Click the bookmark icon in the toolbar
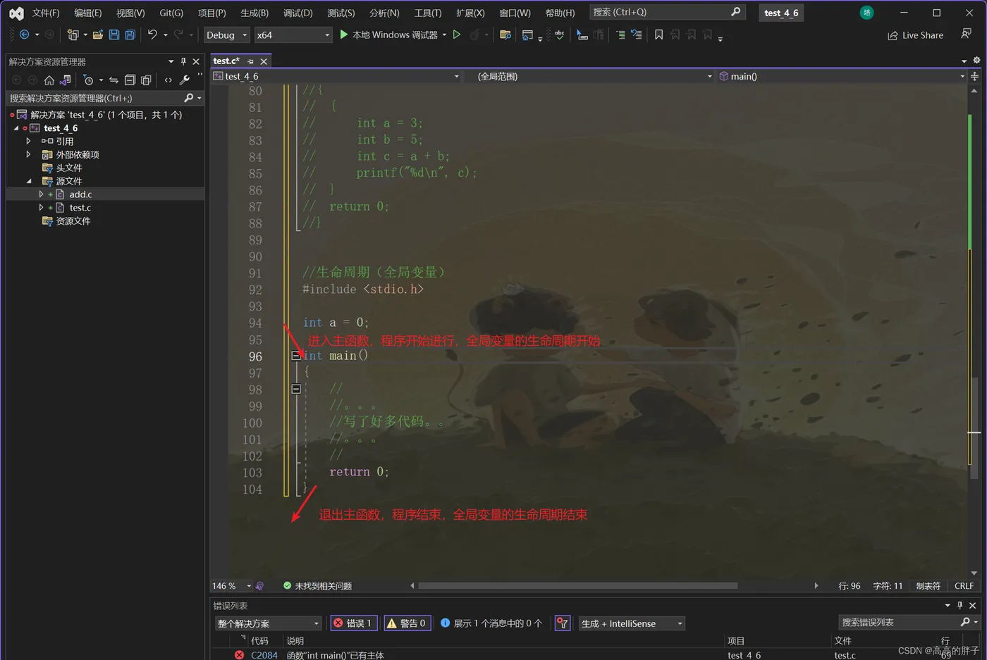This screenshot has width=987, height=660. [x=658, y=35]
